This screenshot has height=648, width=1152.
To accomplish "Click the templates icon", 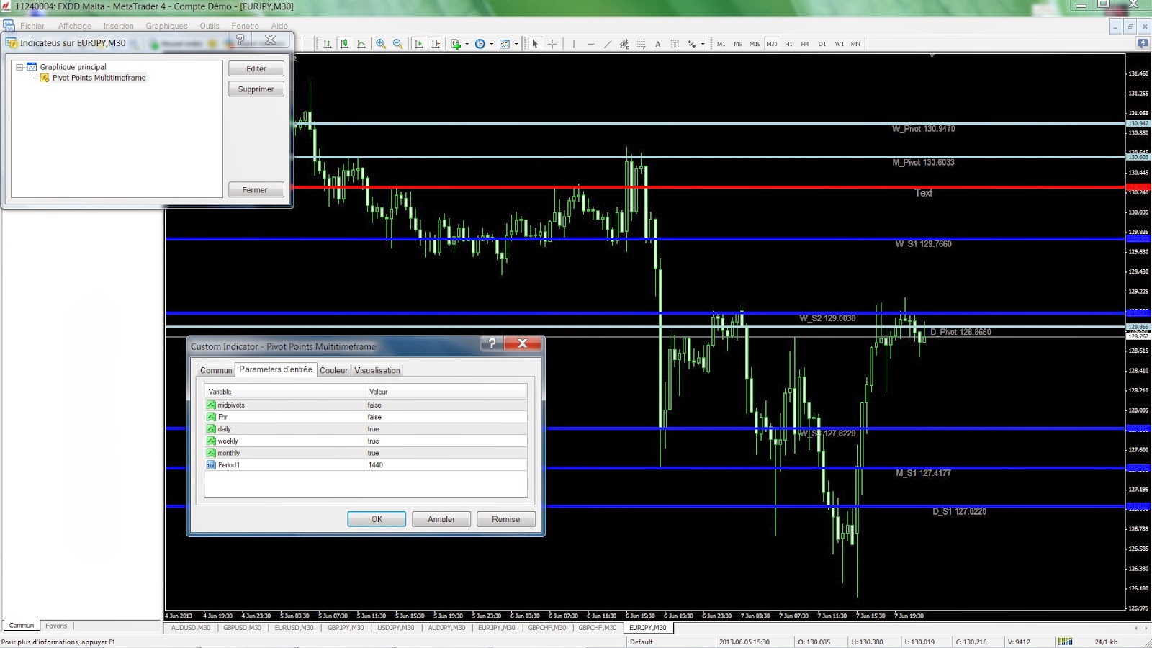I will point(505,44).
